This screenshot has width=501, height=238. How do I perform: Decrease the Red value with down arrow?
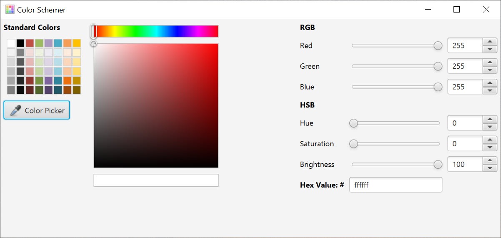click(x=490, y=49)
